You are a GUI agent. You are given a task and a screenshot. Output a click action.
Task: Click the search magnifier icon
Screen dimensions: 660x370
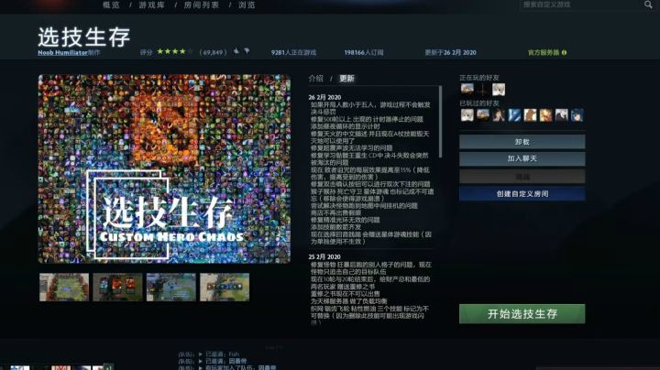coord(648,5)
